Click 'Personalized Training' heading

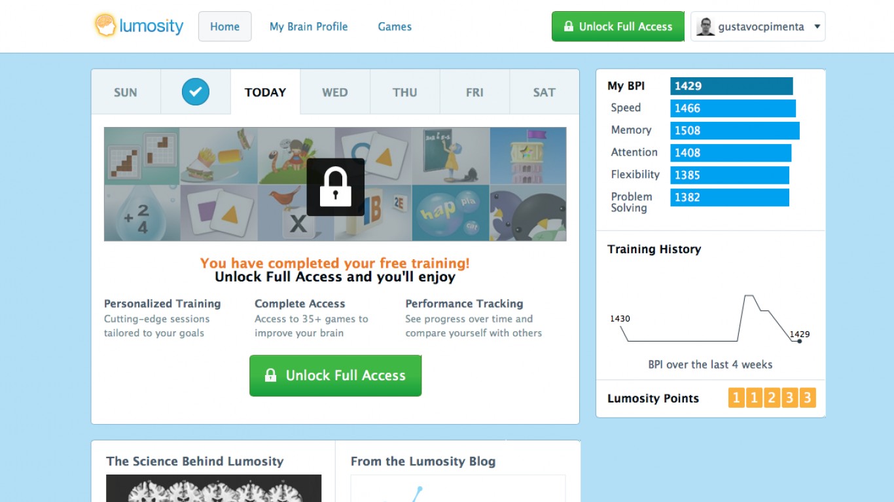[162, 304]
